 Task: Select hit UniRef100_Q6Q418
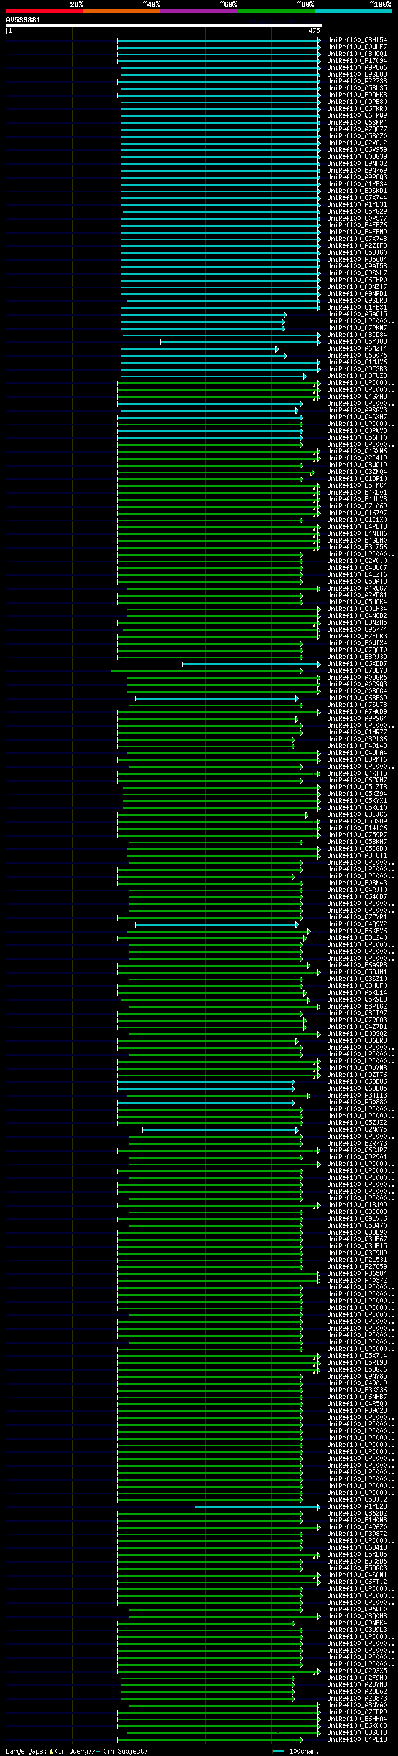point(357,1548)
